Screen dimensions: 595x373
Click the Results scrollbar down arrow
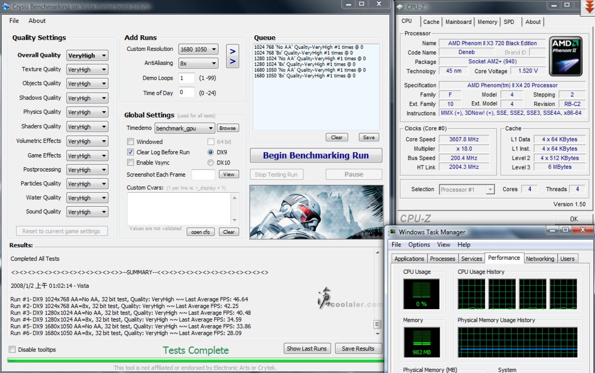[x=377, y=334]
